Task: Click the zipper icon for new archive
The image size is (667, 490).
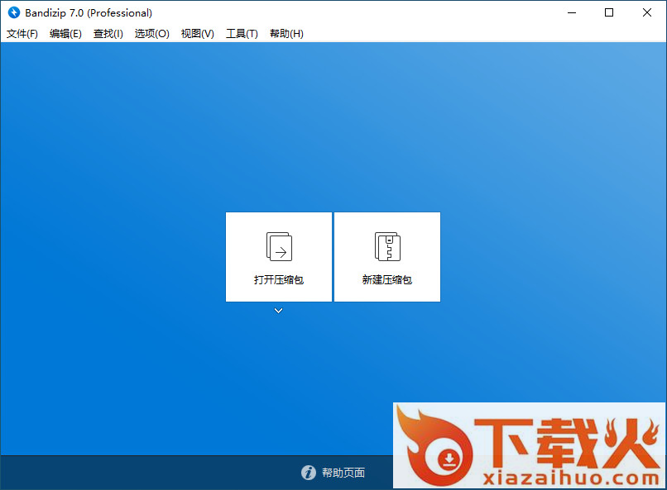Action: click(387, 246)
